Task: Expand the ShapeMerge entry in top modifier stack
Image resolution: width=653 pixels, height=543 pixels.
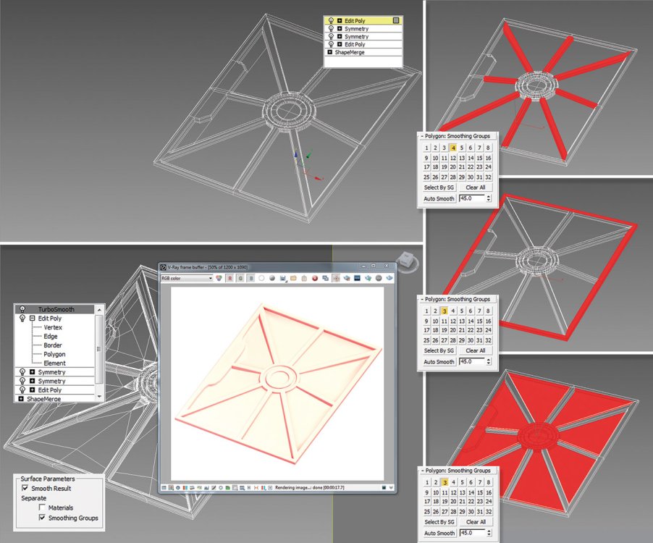Action: 330,52
